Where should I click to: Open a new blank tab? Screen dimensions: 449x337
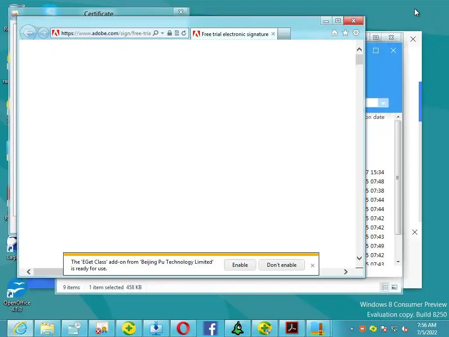point(284,34)
